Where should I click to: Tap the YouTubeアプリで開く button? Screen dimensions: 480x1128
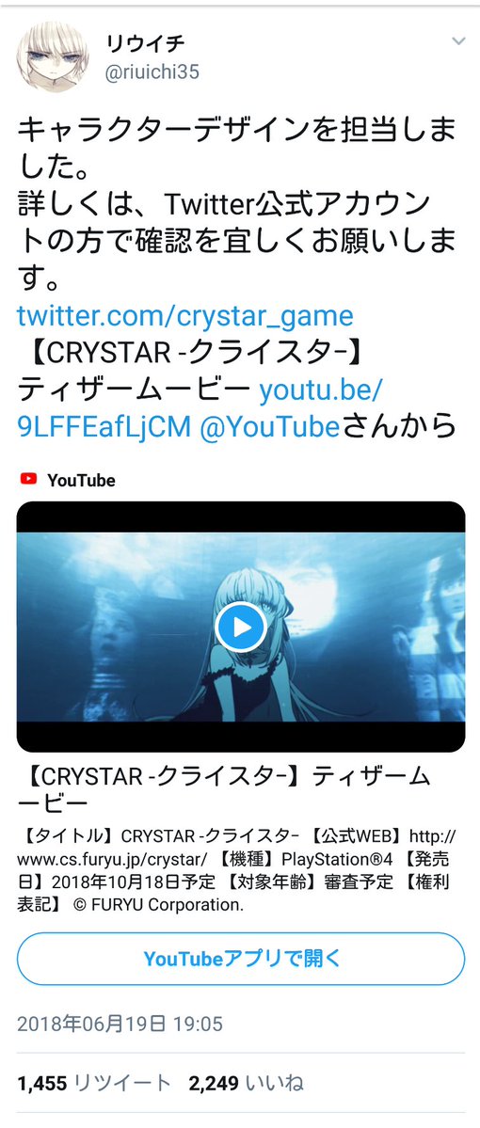pyautogui.click(x=240, y=959)
